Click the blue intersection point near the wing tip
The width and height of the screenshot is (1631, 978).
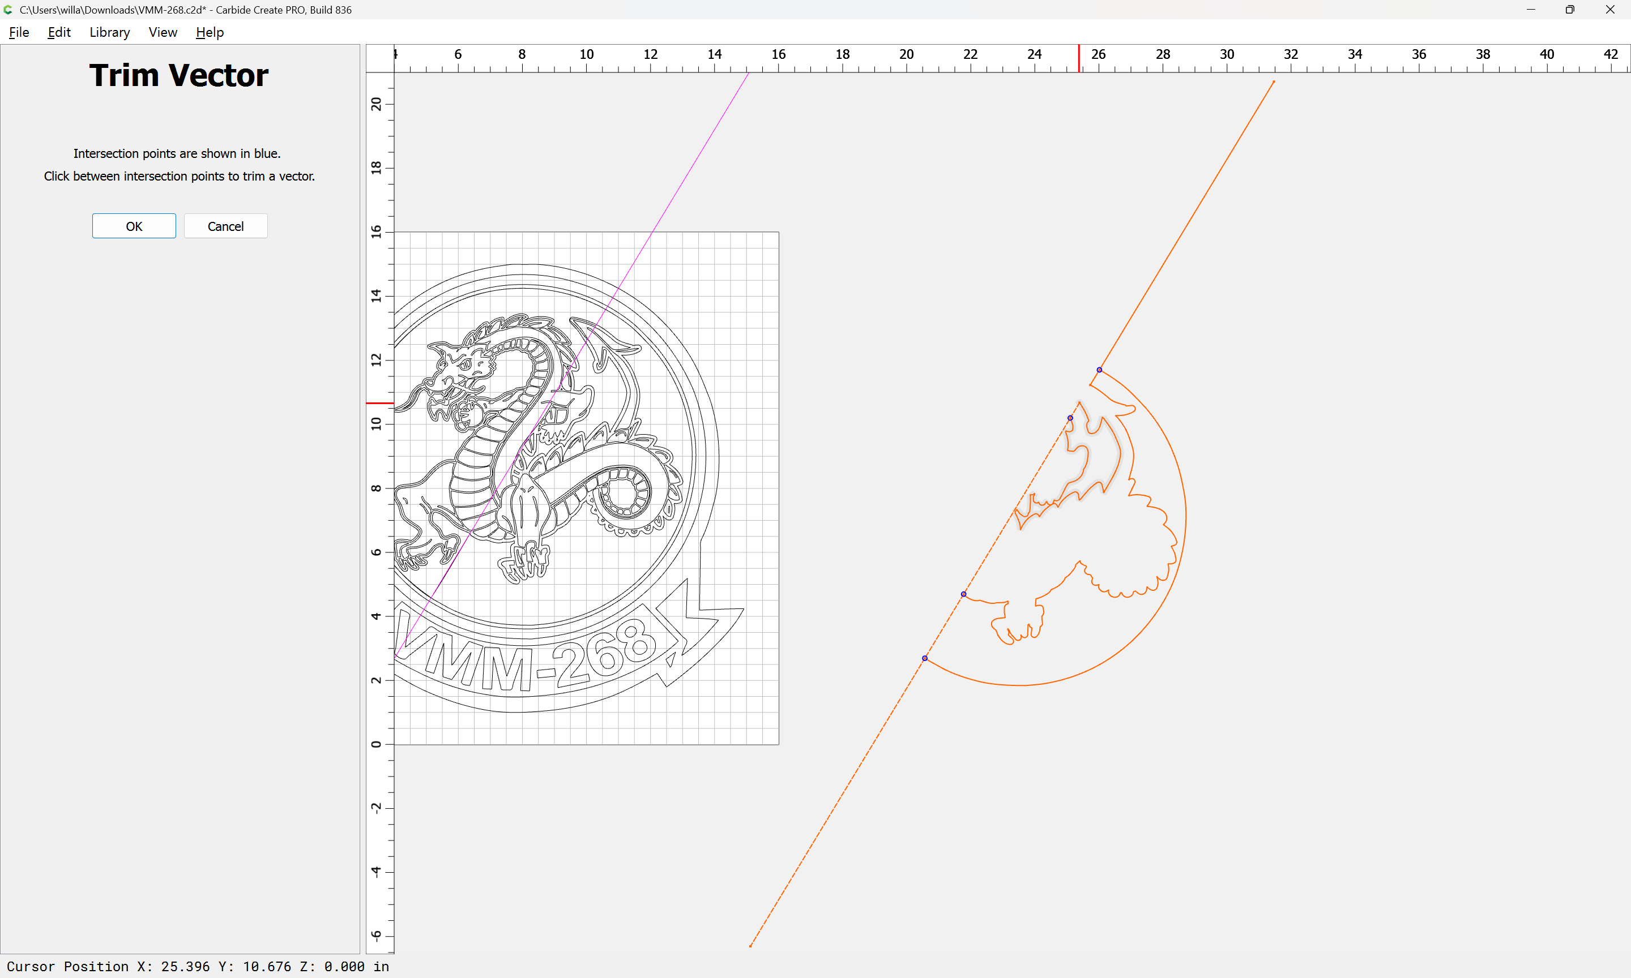click(x=1070, y=418)
